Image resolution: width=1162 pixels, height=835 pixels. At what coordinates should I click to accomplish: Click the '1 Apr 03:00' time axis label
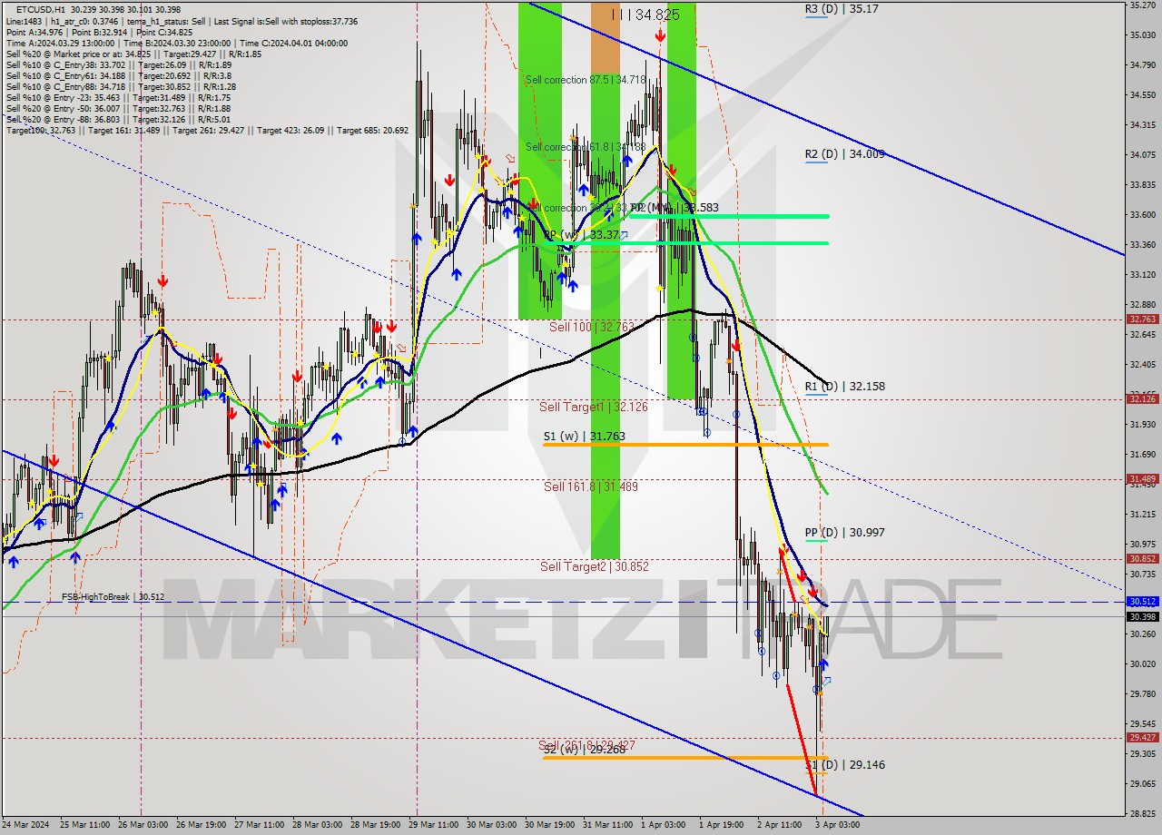(663, 826)
